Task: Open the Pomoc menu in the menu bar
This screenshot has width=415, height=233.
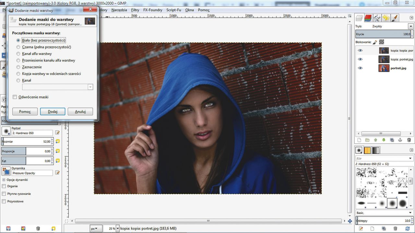Action: [204, 10]
